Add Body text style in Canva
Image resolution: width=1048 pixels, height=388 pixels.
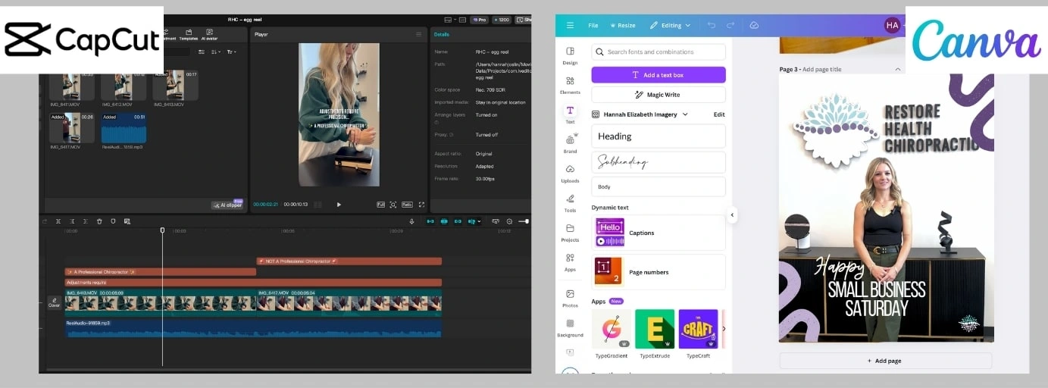(659, 186)
